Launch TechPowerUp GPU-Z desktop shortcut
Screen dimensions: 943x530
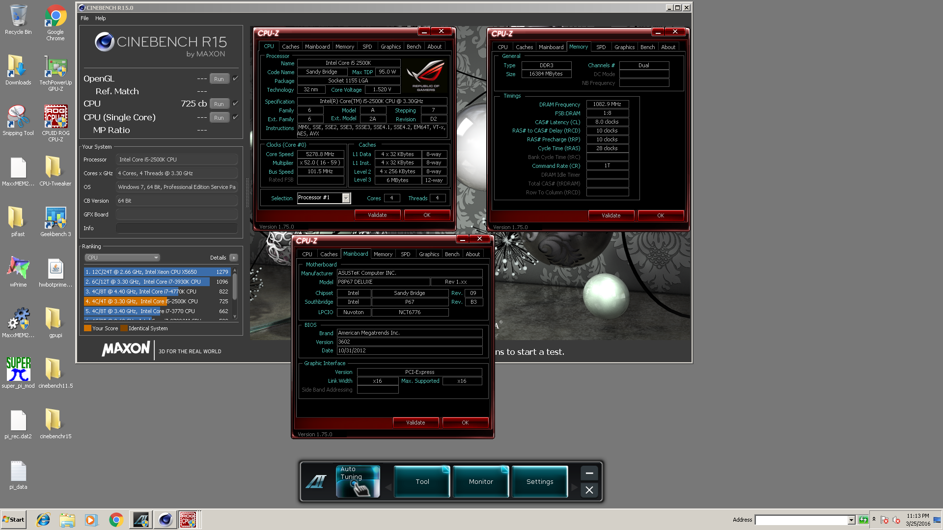[x=55, y=73]
